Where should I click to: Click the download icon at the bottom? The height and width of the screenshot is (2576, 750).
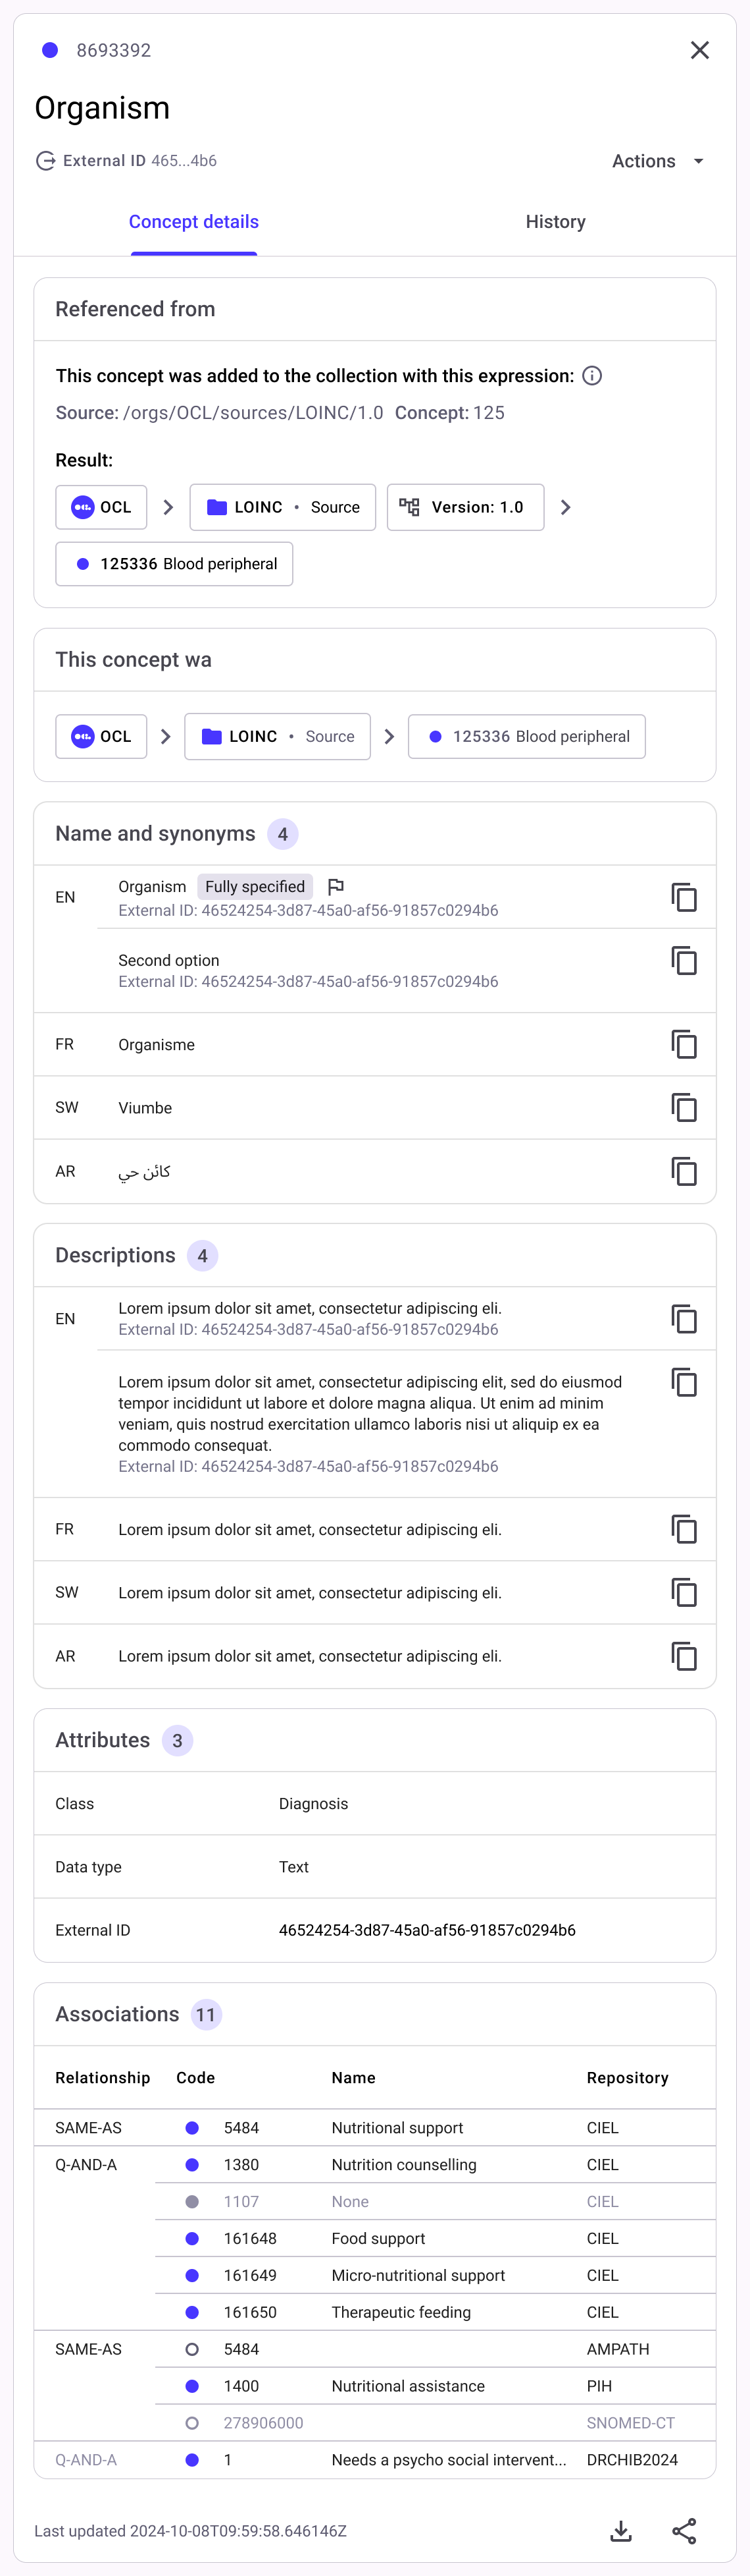pos(621,2530)
